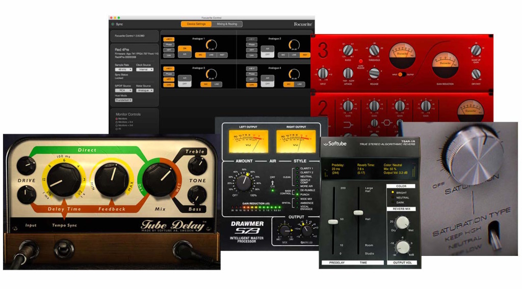Toggle HPF on Analogue 3
The width and height of the screenshot is (522, 289).
click(169, 79)
